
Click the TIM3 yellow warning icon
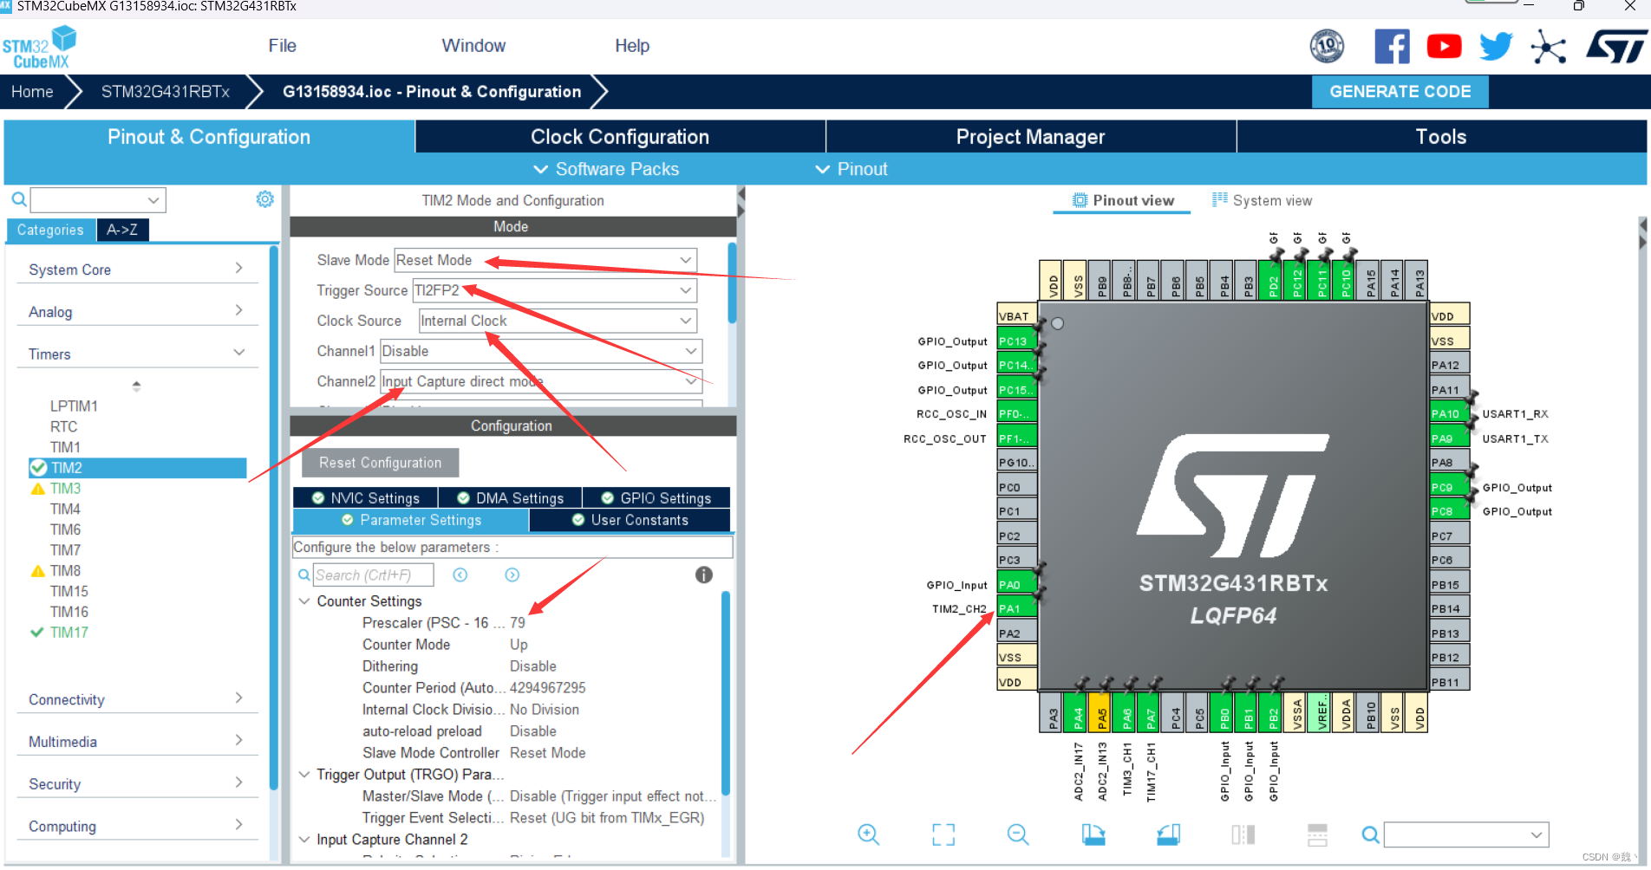[x=37, y=489]
